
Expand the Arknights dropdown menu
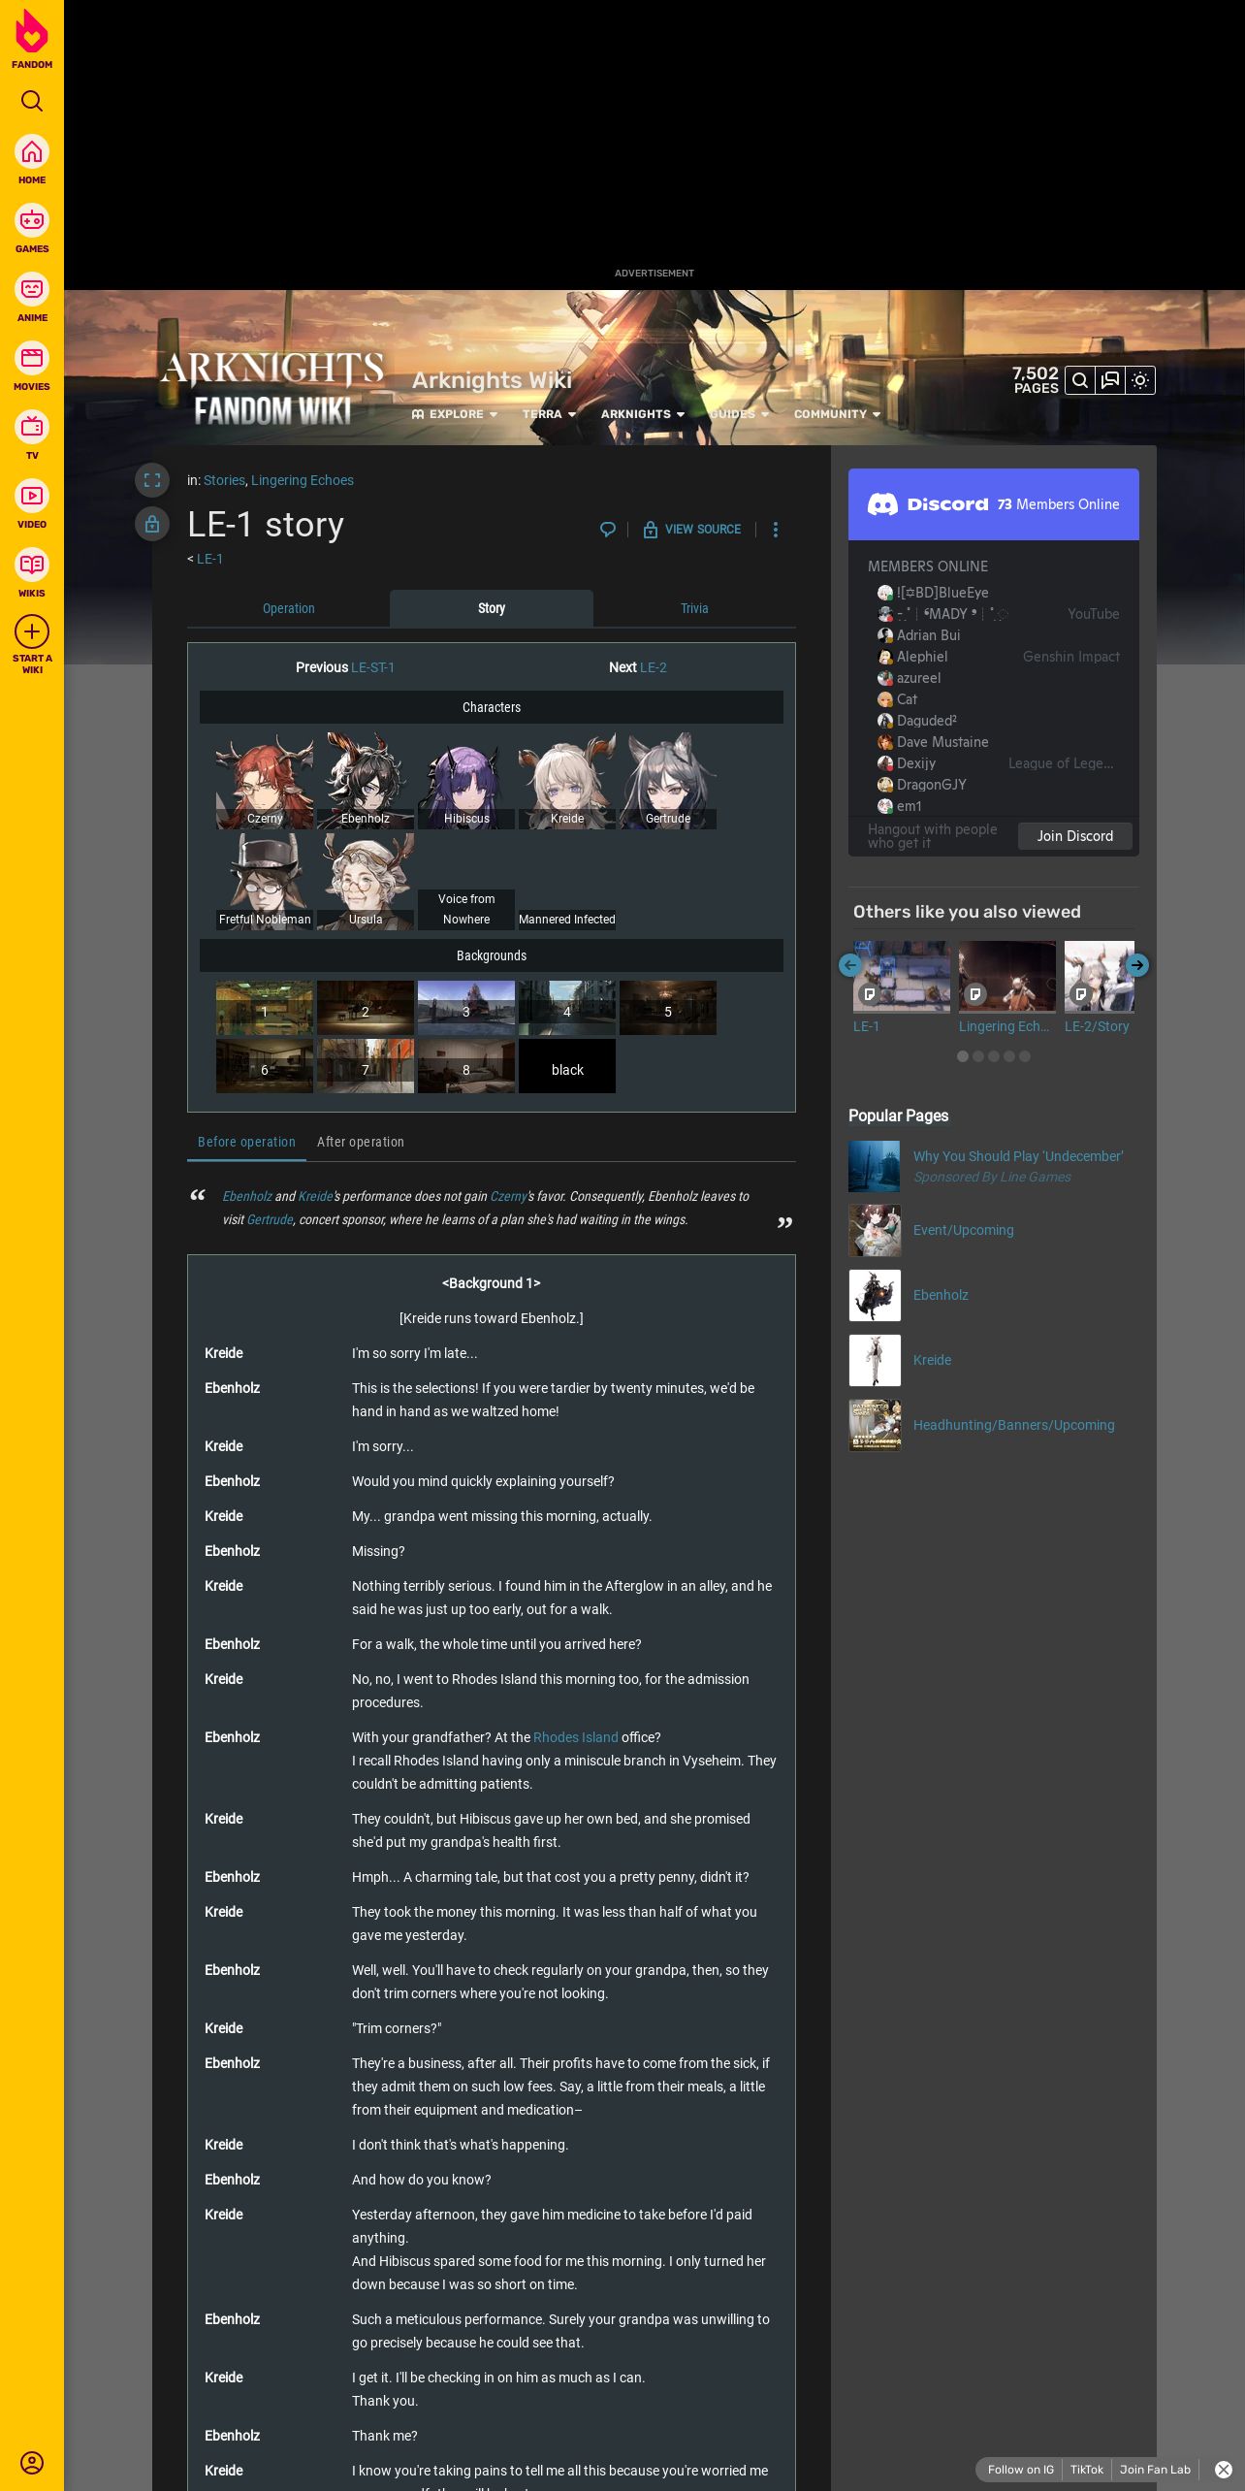[643, 414]
